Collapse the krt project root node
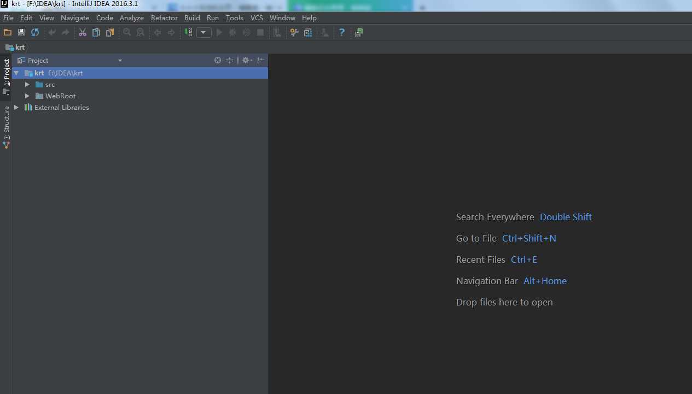Screen dimensions: 692x394 pos(16,73)
